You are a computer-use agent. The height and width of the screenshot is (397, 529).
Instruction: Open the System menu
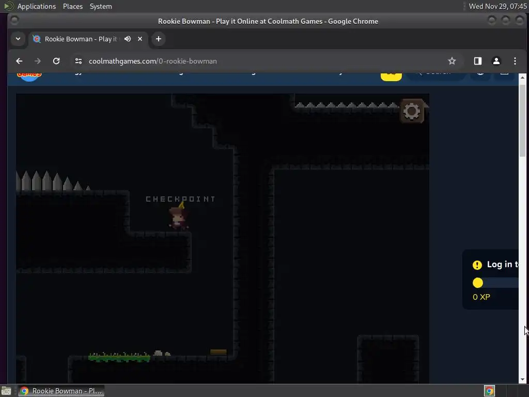[101, 6]
